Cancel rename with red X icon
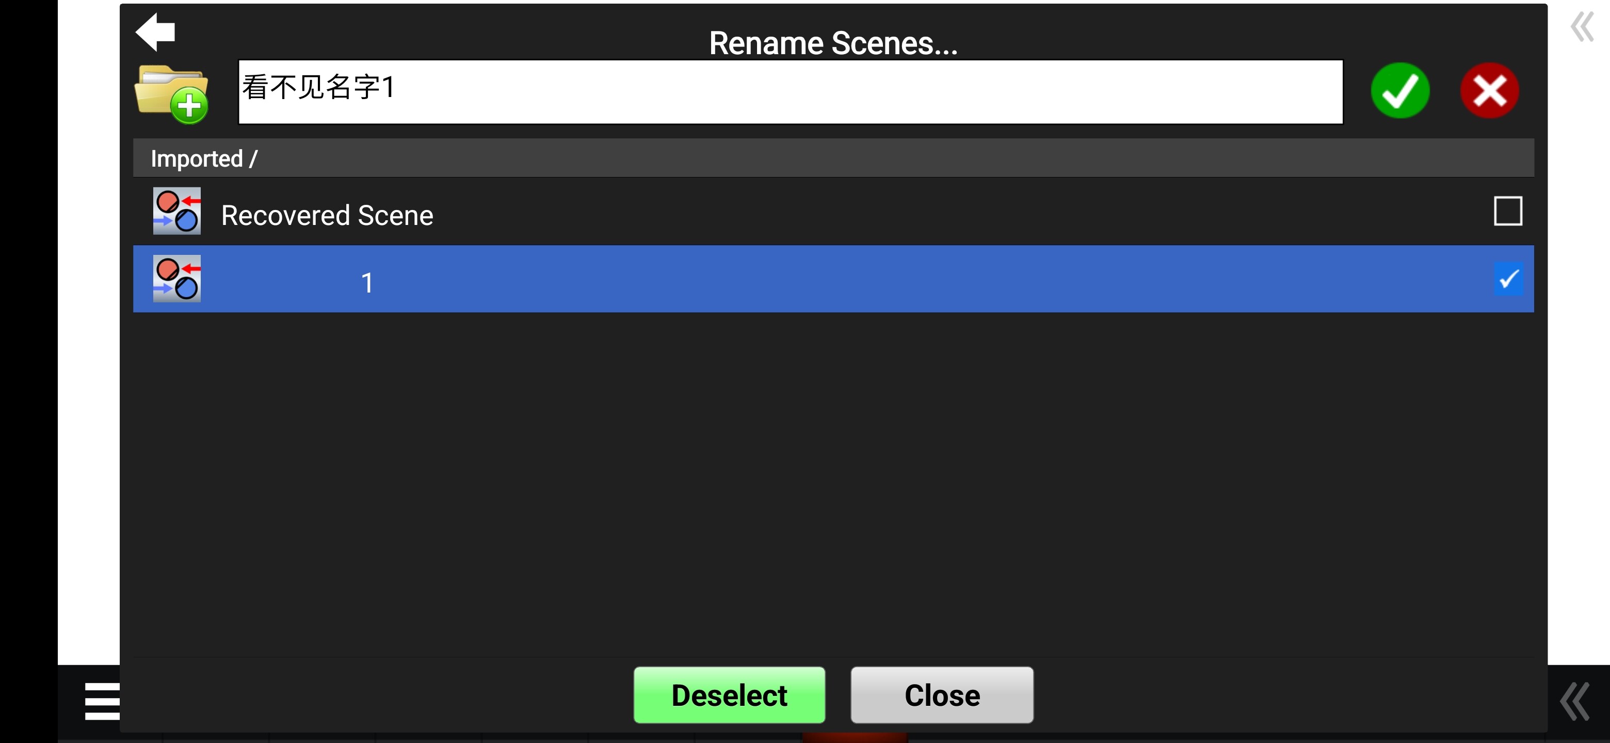The image size is (1610, 743). click(1489, 91)
